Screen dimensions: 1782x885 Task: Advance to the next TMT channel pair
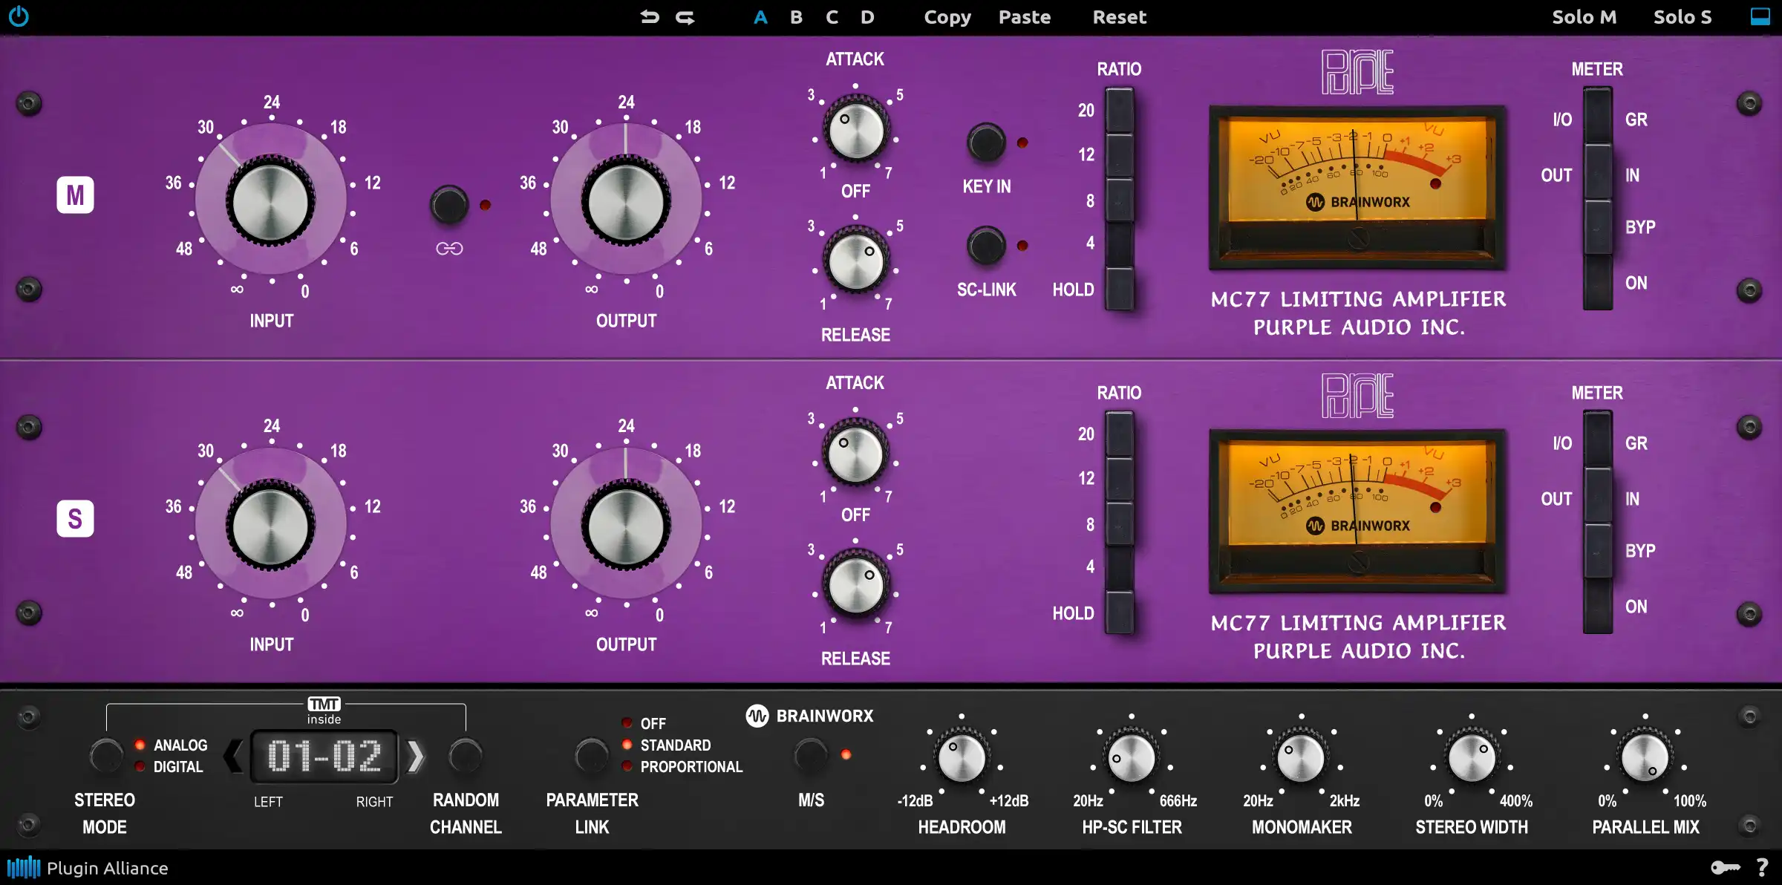[x=417, y=757]
